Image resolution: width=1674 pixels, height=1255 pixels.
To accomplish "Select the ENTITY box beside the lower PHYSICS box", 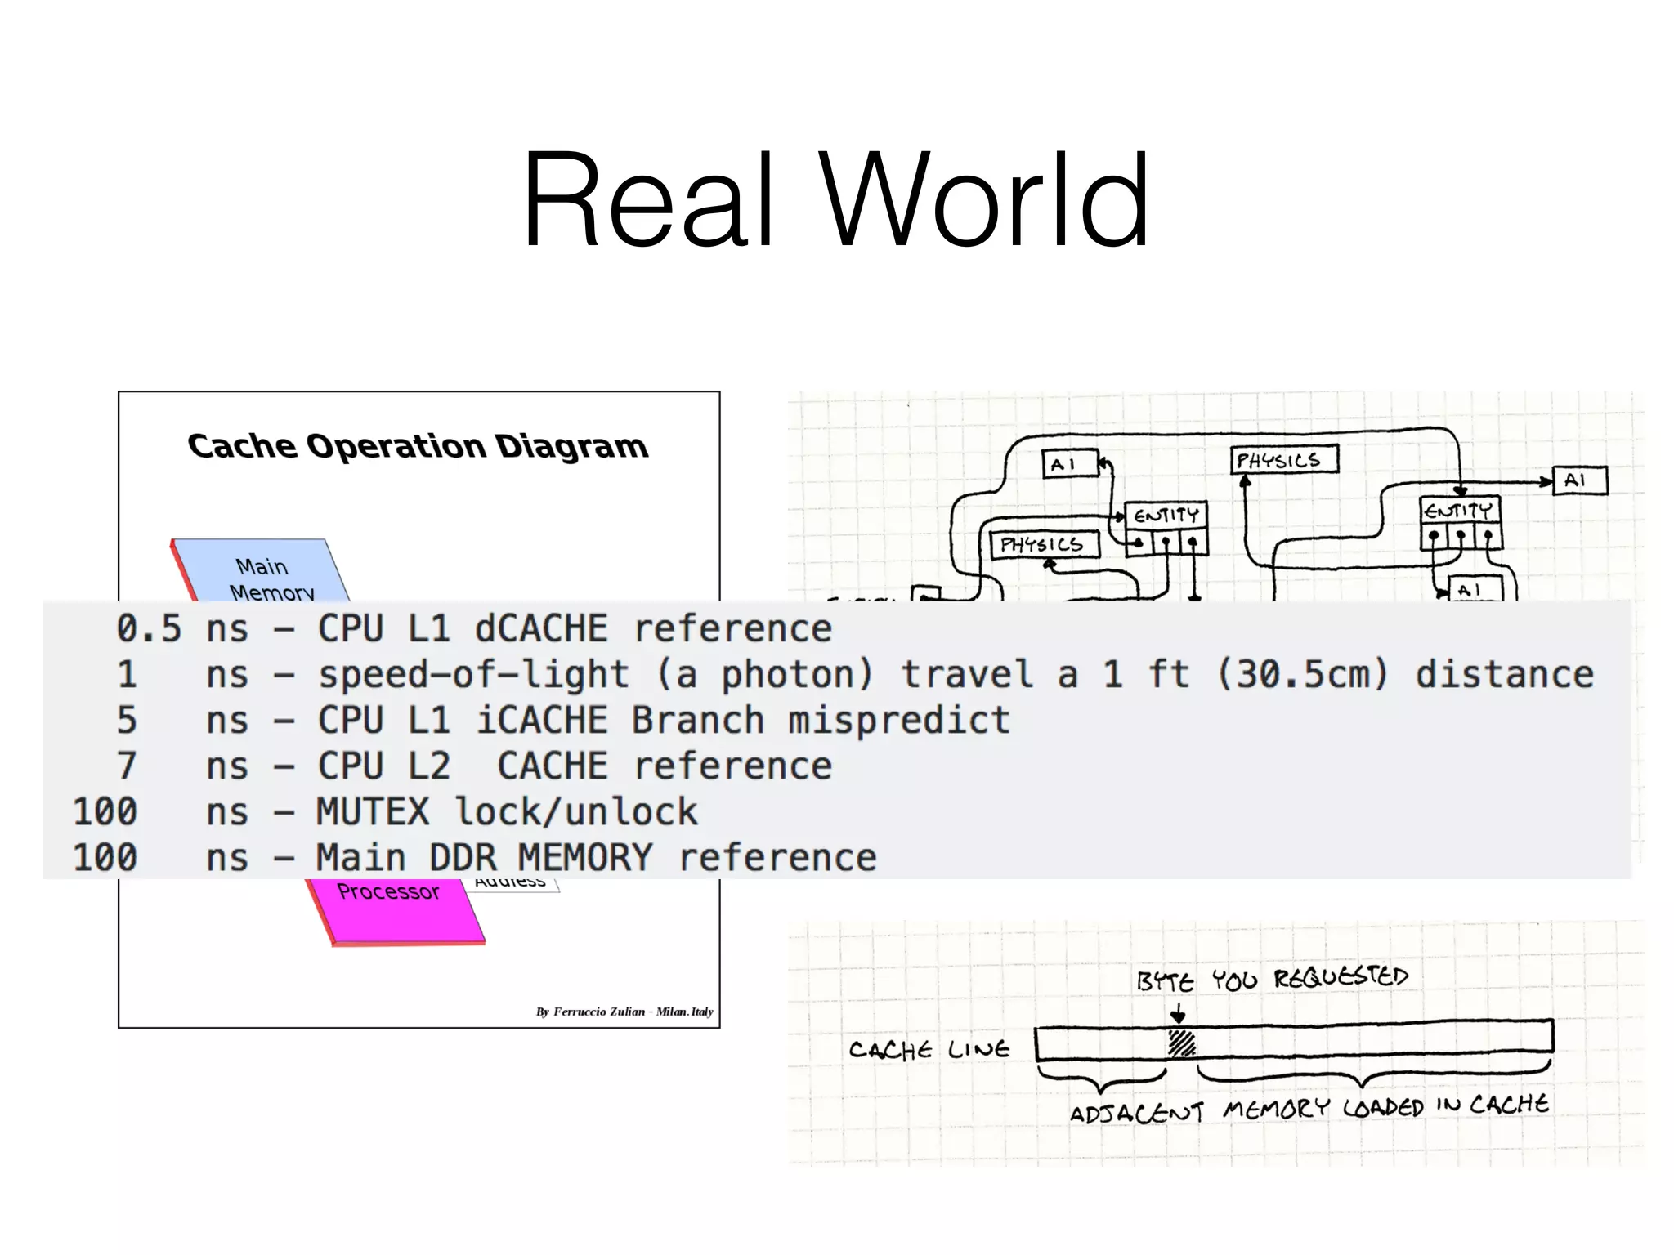I will [1166, 529].
